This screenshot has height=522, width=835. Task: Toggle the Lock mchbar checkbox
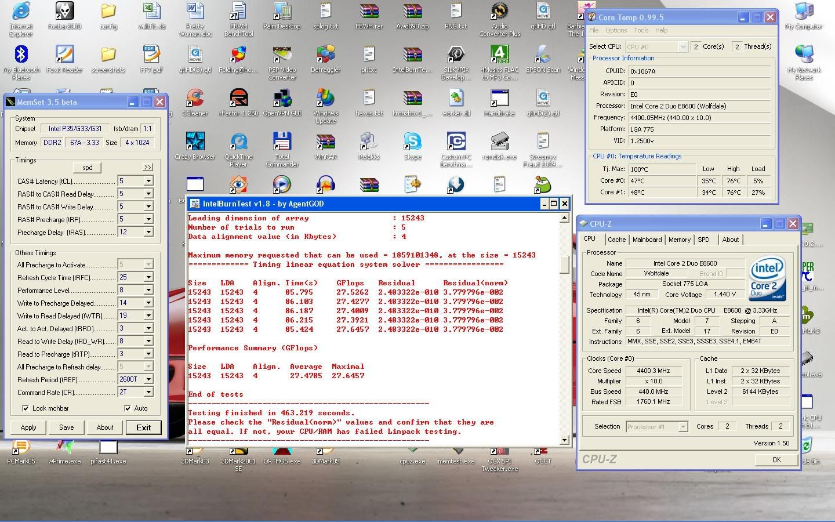tap(26, 408)
